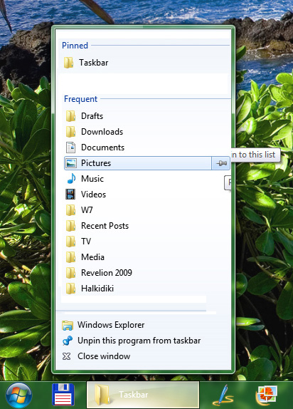This screenshot has height=409, width=293.
Task: Open the Windows Start orb
Action: pyautogui.click(x=18, y=395)
